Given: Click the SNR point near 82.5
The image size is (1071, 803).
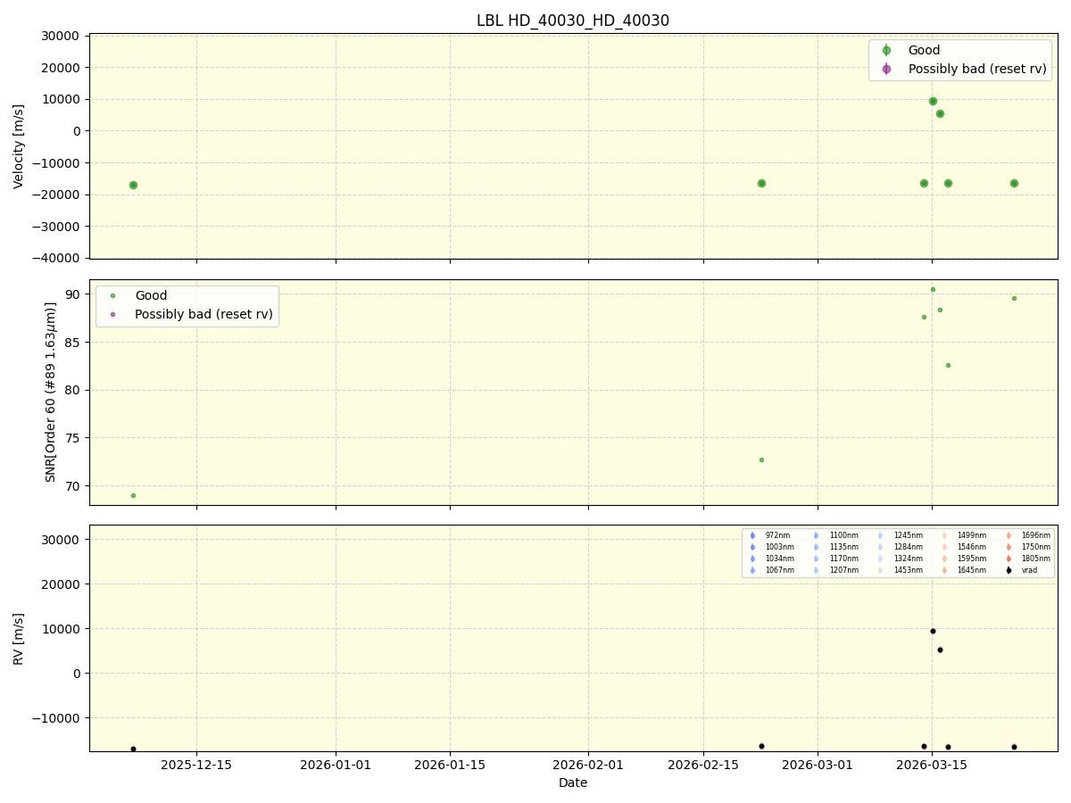Looking at the screenshot, I should [948, 365].
